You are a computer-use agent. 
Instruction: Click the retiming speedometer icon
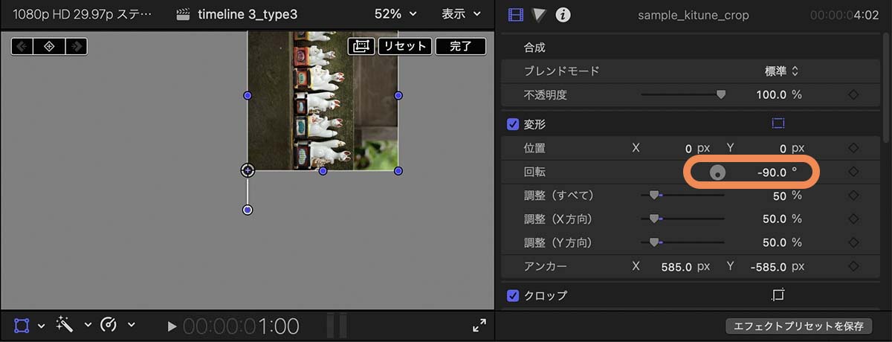tap(109, 325)
